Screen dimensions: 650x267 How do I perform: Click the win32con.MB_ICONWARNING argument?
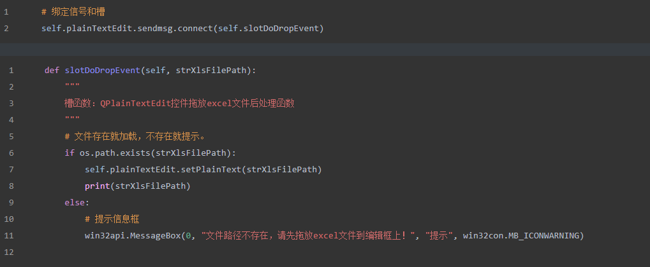(x=522, y=236)
